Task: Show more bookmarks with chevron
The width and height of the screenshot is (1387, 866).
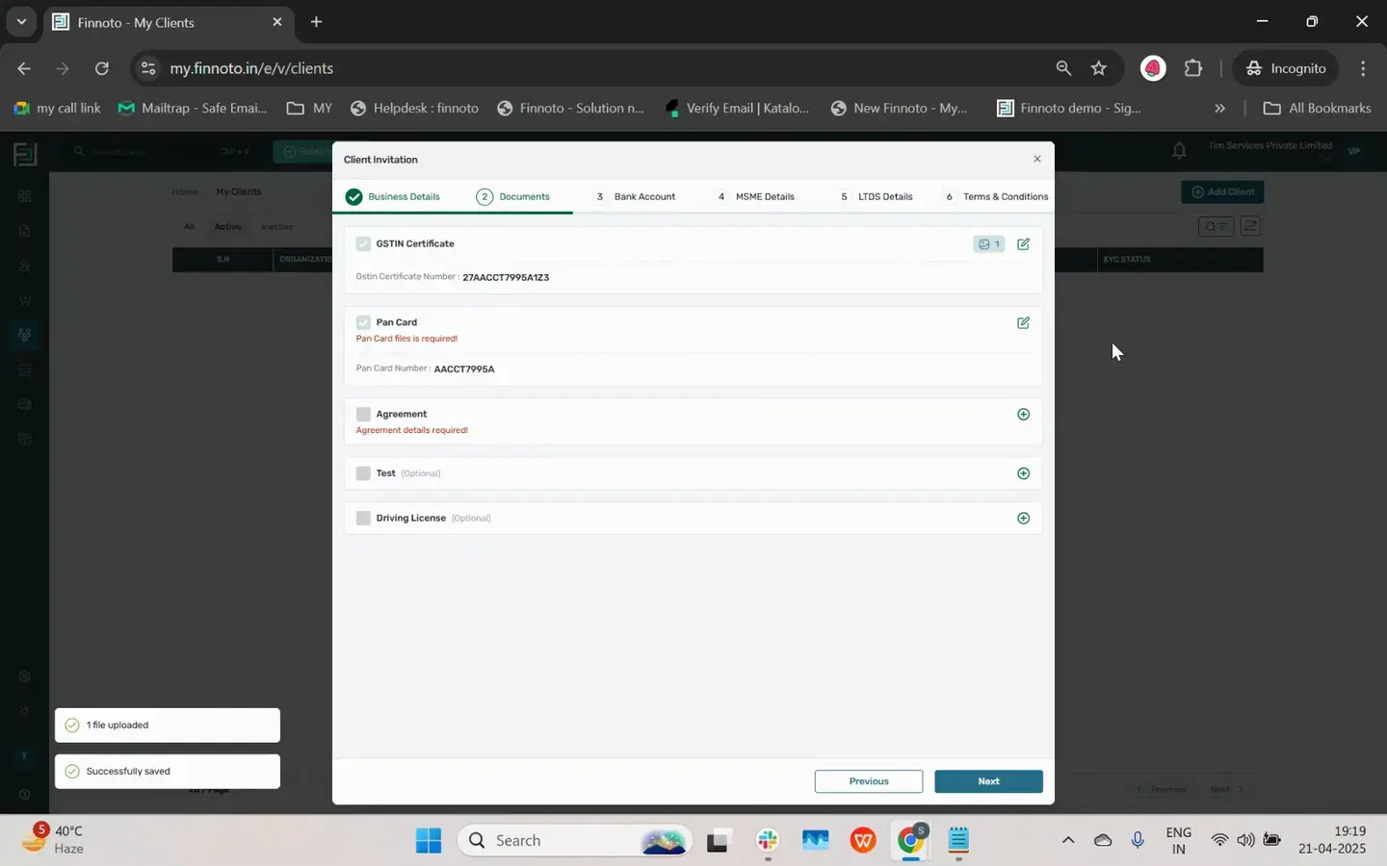Action: (1219, 109)
